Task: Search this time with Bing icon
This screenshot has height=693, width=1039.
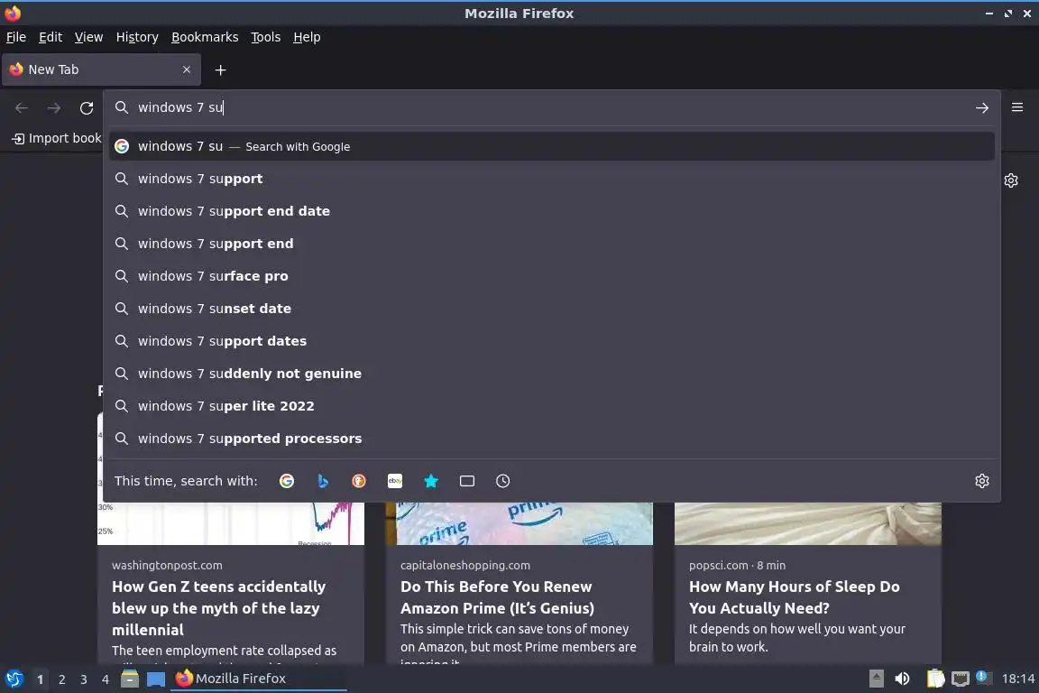Action: (323, 481)
